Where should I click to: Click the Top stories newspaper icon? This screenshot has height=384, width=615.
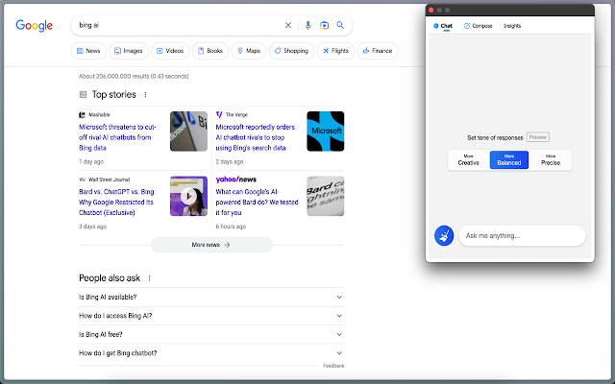pyautogui.click(x=83, y=94)
